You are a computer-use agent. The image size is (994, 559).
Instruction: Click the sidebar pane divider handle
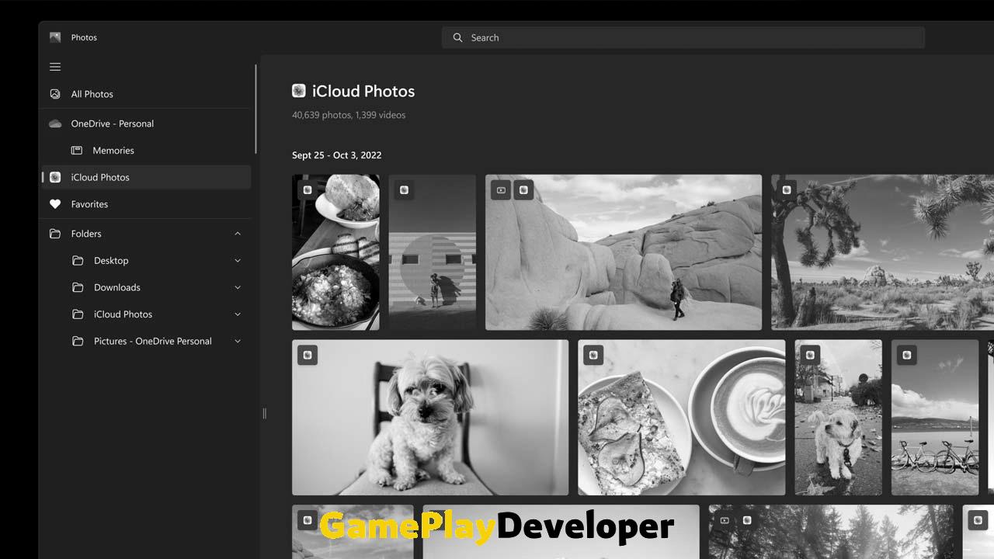coord(264,414)
